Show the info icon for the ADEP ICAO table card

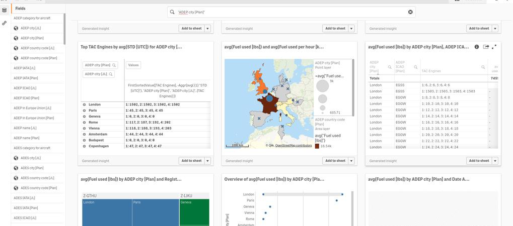477,47
